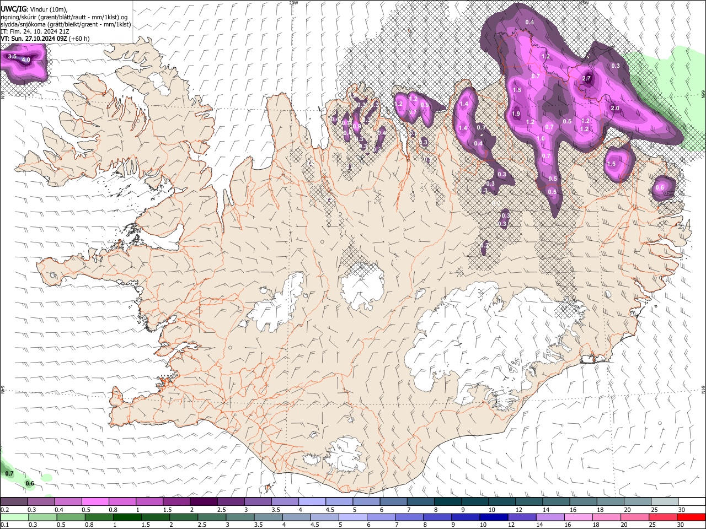Screen dimensions: 706x529
Task: Click the "IT: Fim. 24. 10. 2024 21Z" line
Action: coord(35,31)
